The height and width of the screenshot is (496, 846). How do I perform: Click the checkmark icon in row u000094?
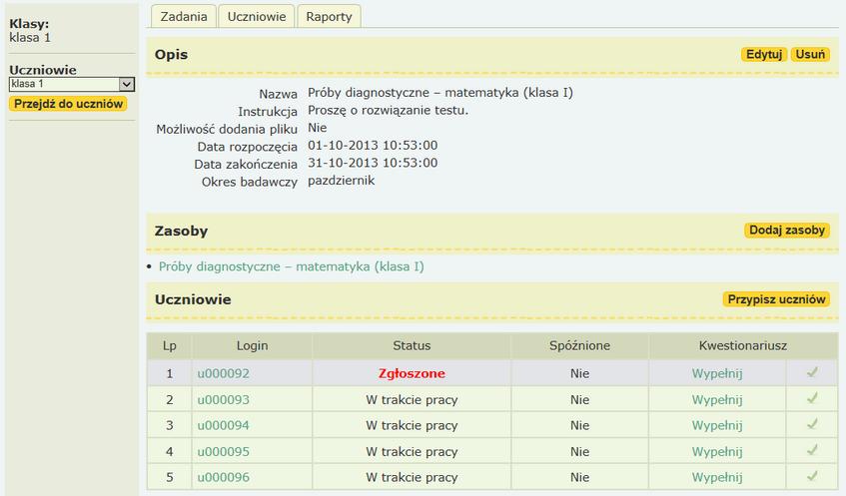[813, 424]
